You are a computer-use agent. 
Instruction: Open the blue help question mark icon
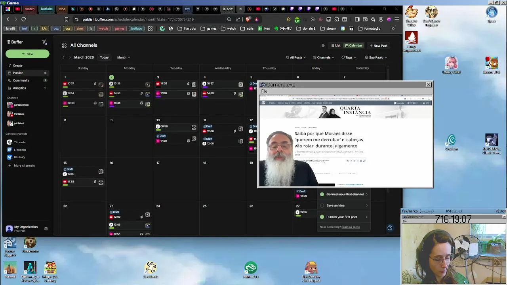(390, 228)
